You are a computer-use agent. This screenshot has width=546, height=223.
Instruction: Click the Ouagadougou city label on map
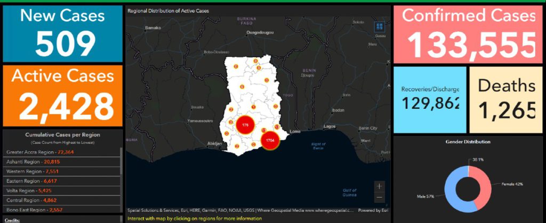260,32
